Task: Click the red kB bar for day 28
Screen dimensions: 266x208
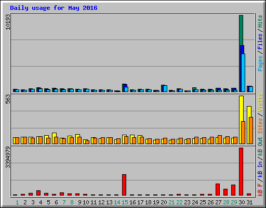Action: [225, 192]
